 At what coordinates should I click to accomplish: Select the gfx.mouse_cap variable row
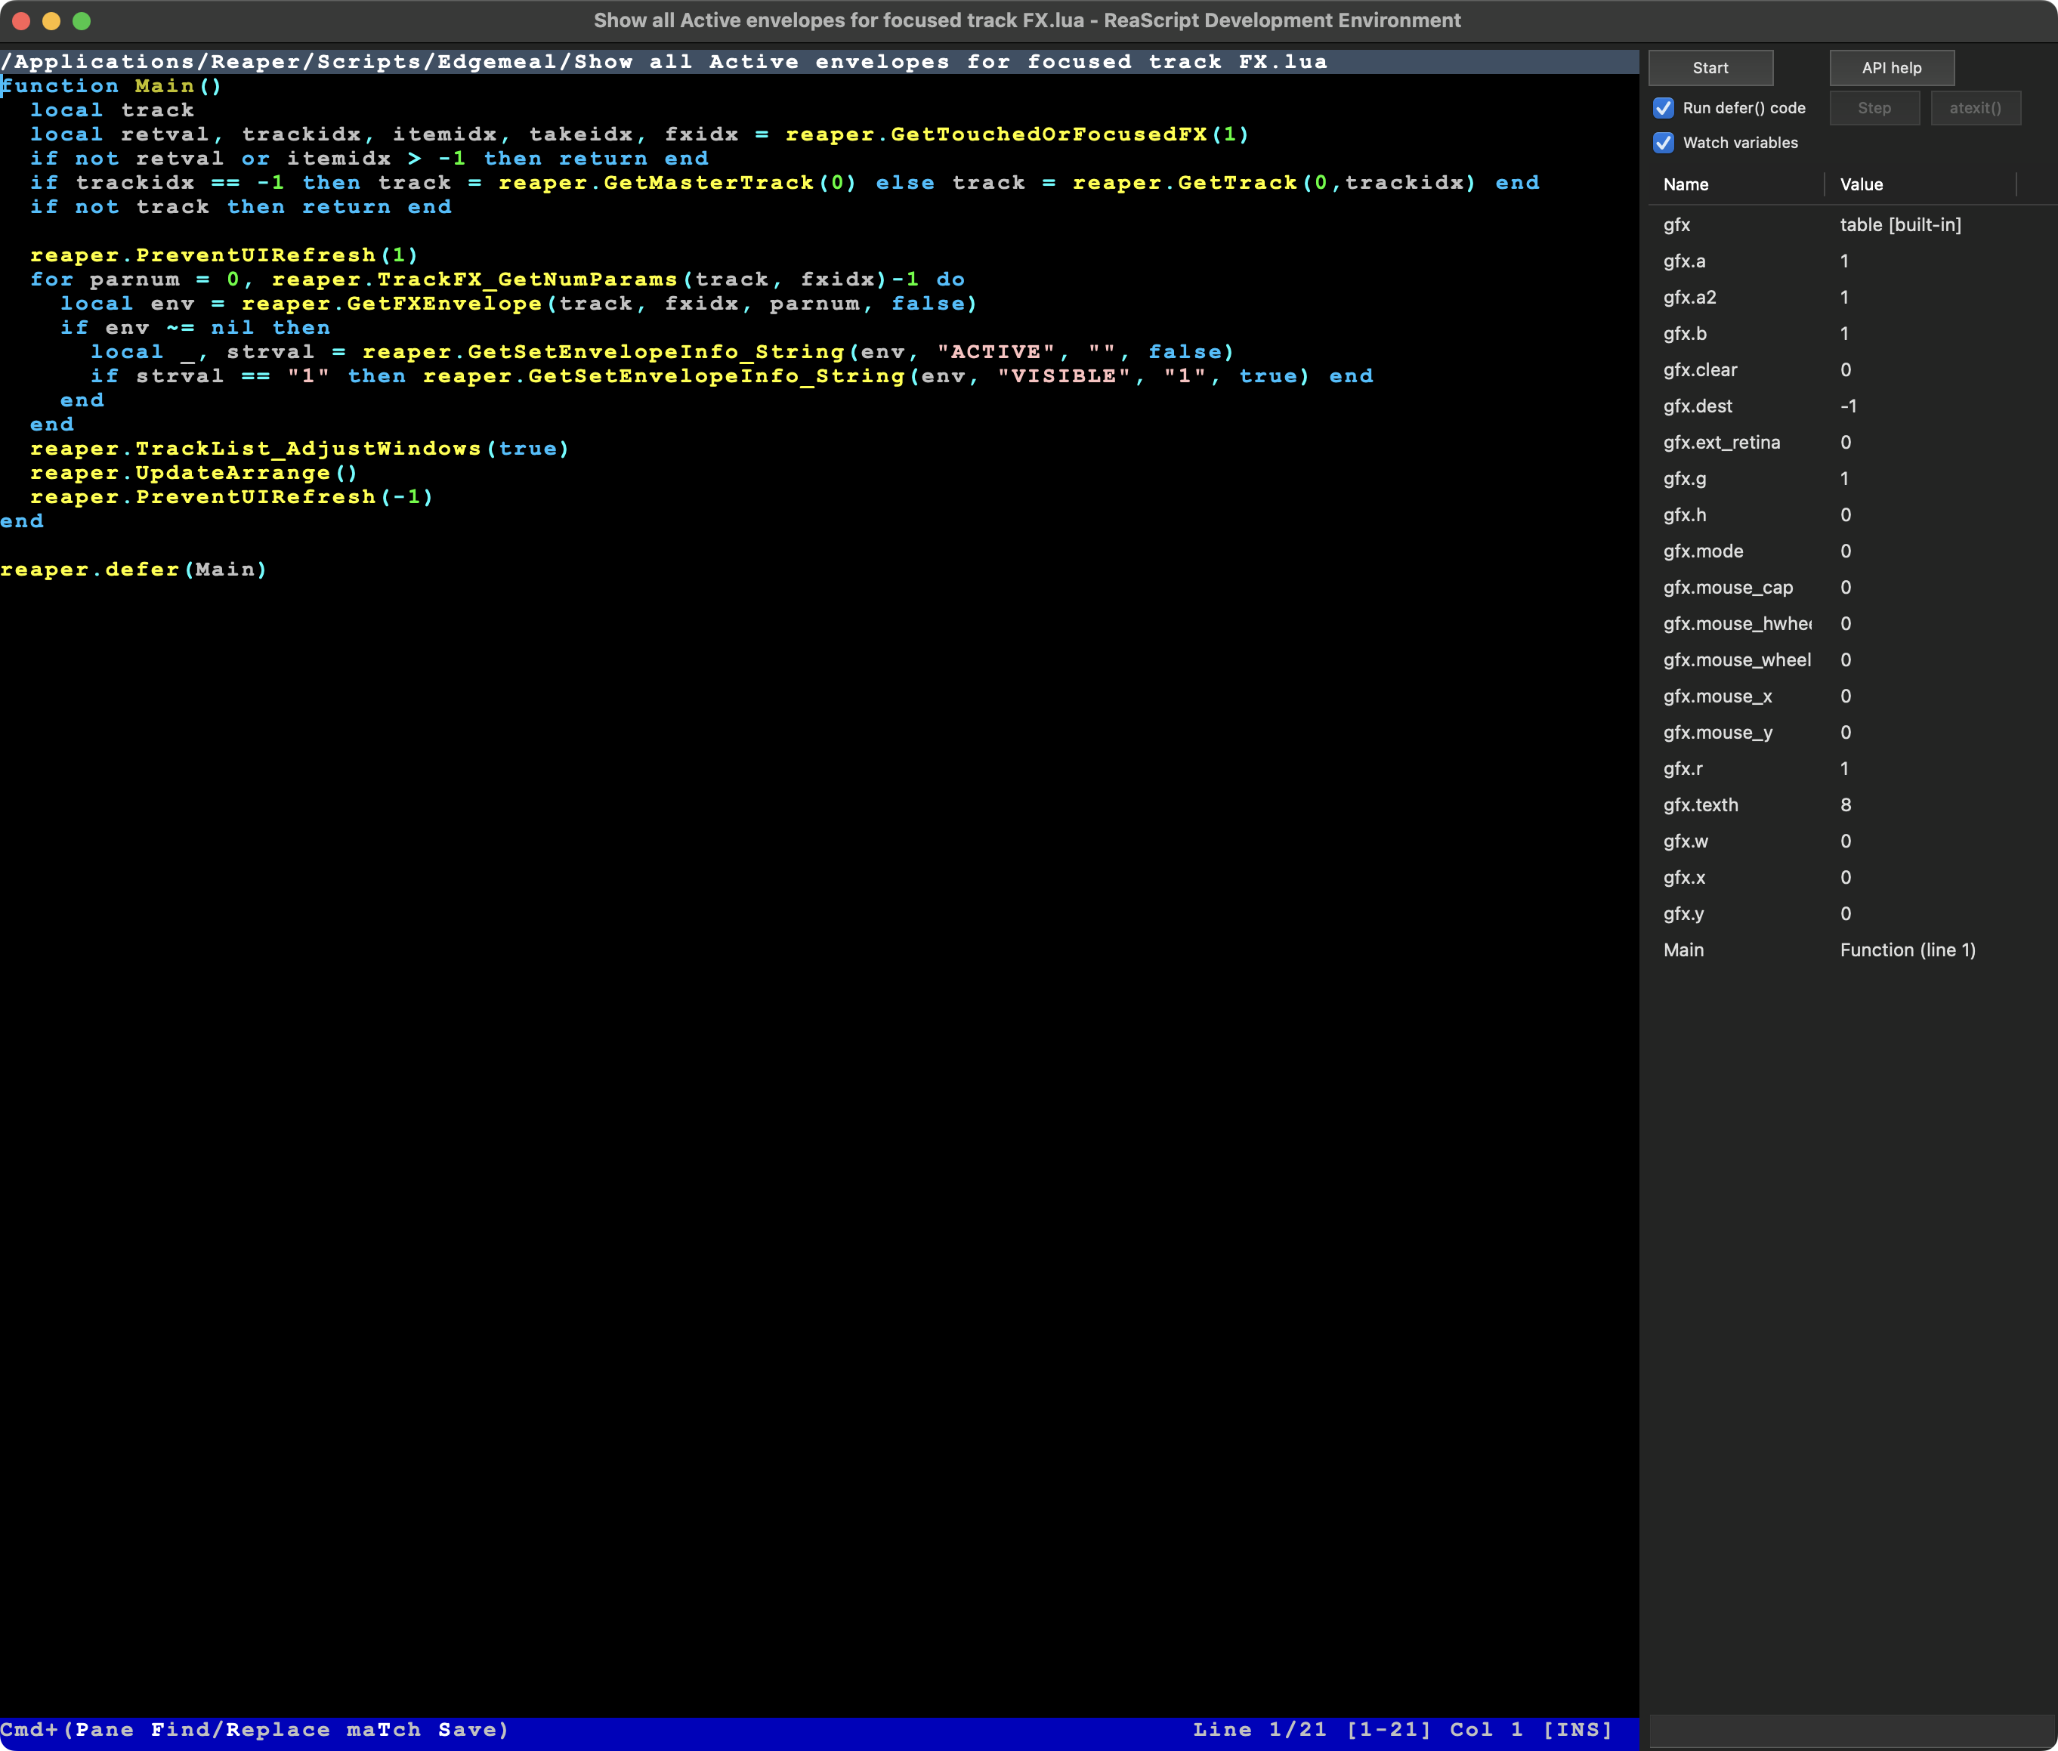click(x=1727, y=587)
